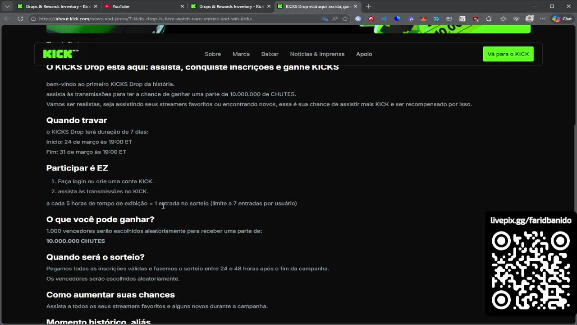Open the Baixar menu item
577x325 pixels.
(x=270, y=54)
